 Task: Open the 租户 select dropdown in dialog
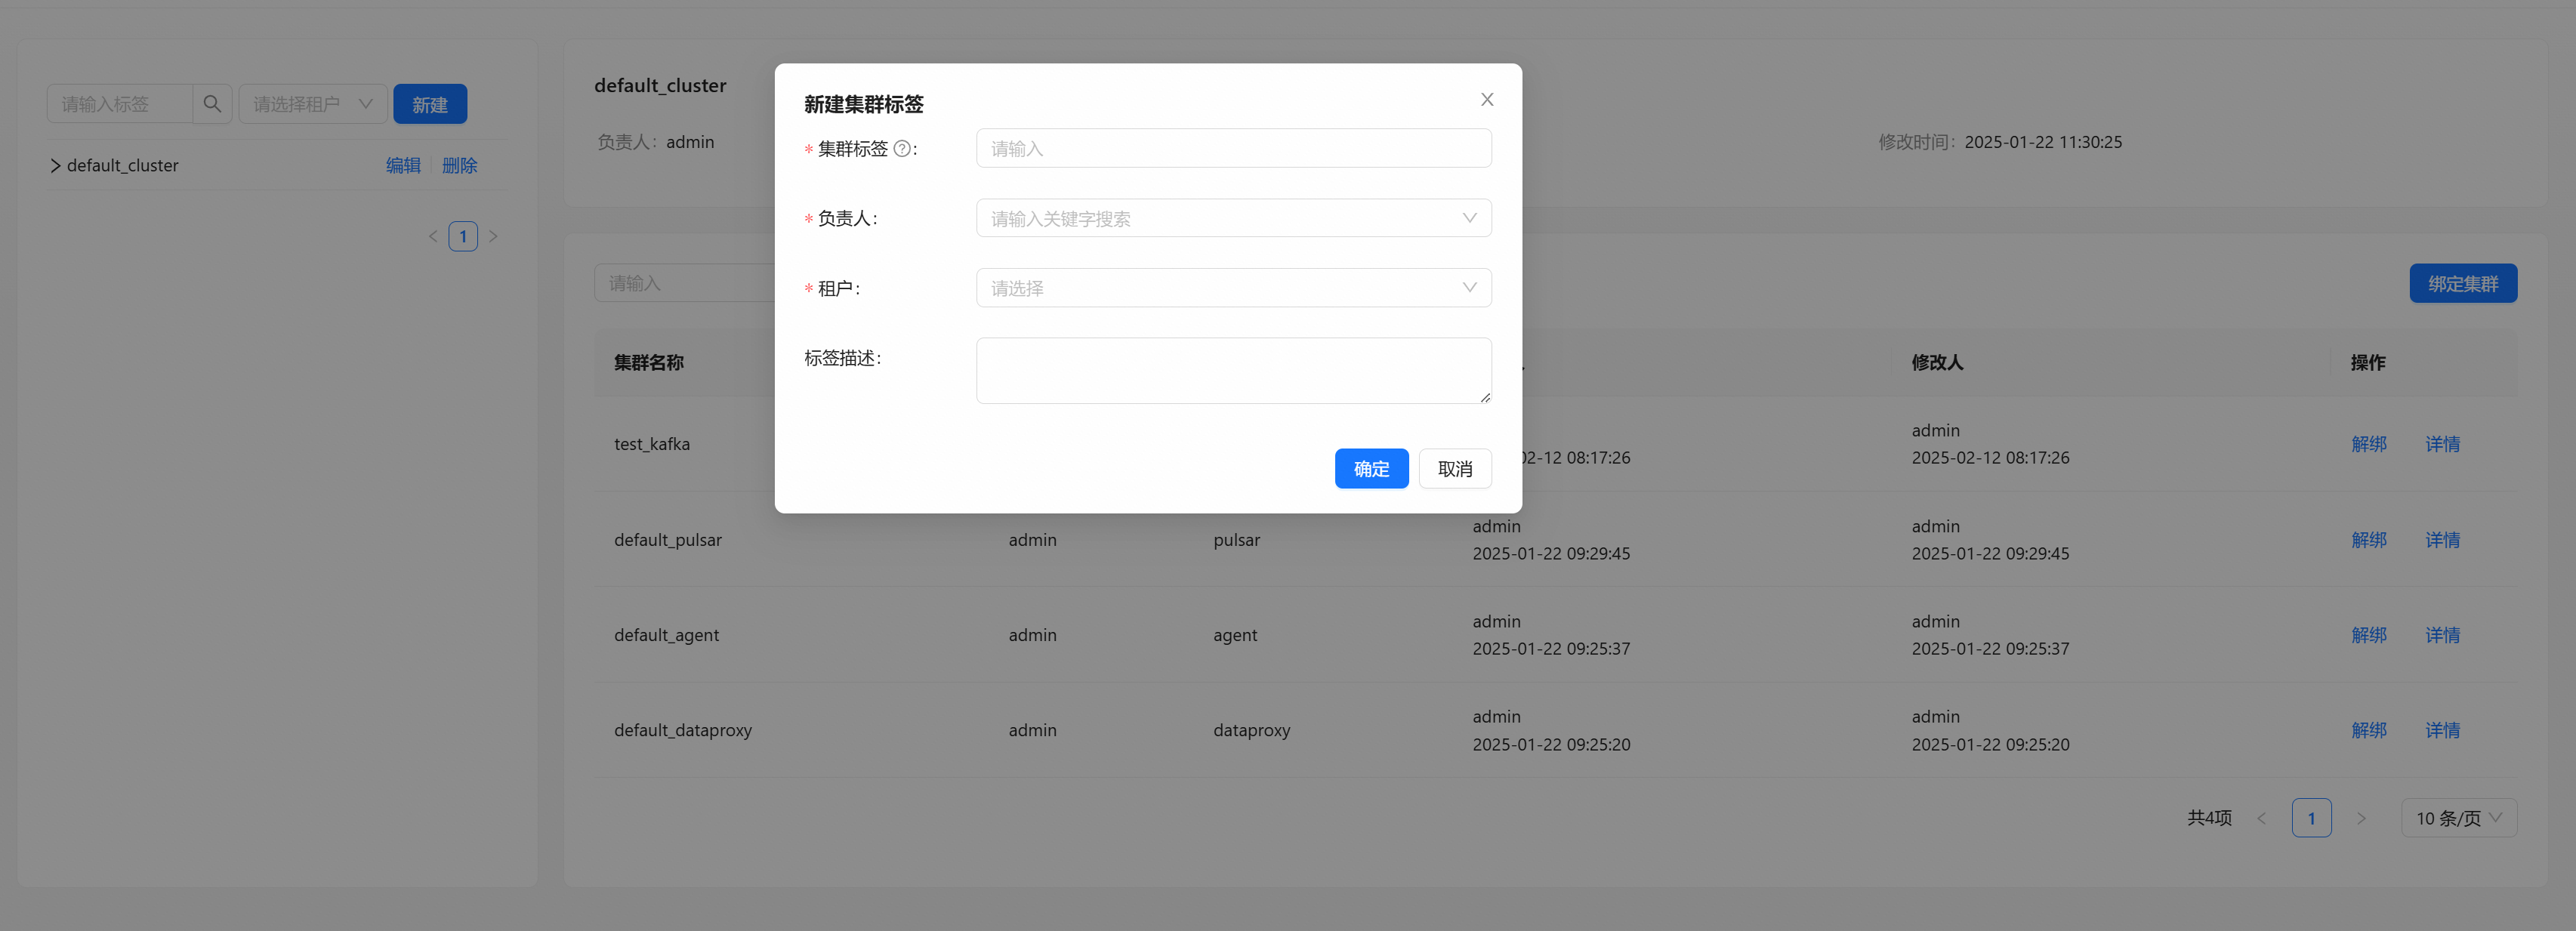(x=1232, y=288)
